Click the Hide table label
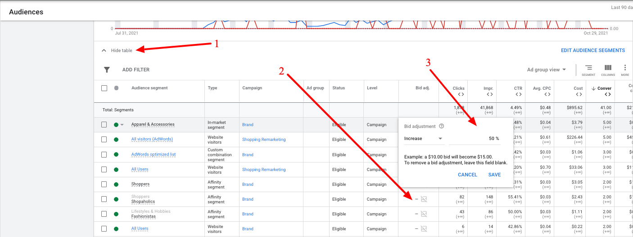 122,51
